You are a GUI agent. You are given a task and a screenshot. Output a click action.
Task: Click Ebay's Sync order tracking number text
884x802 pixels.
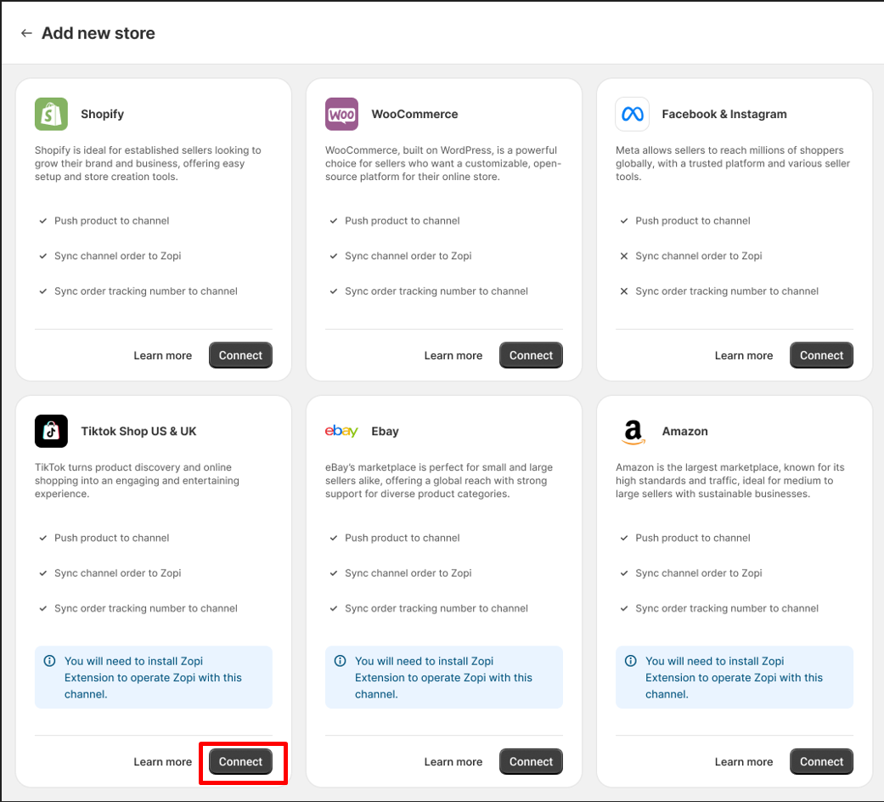click(x=436, y=608)
